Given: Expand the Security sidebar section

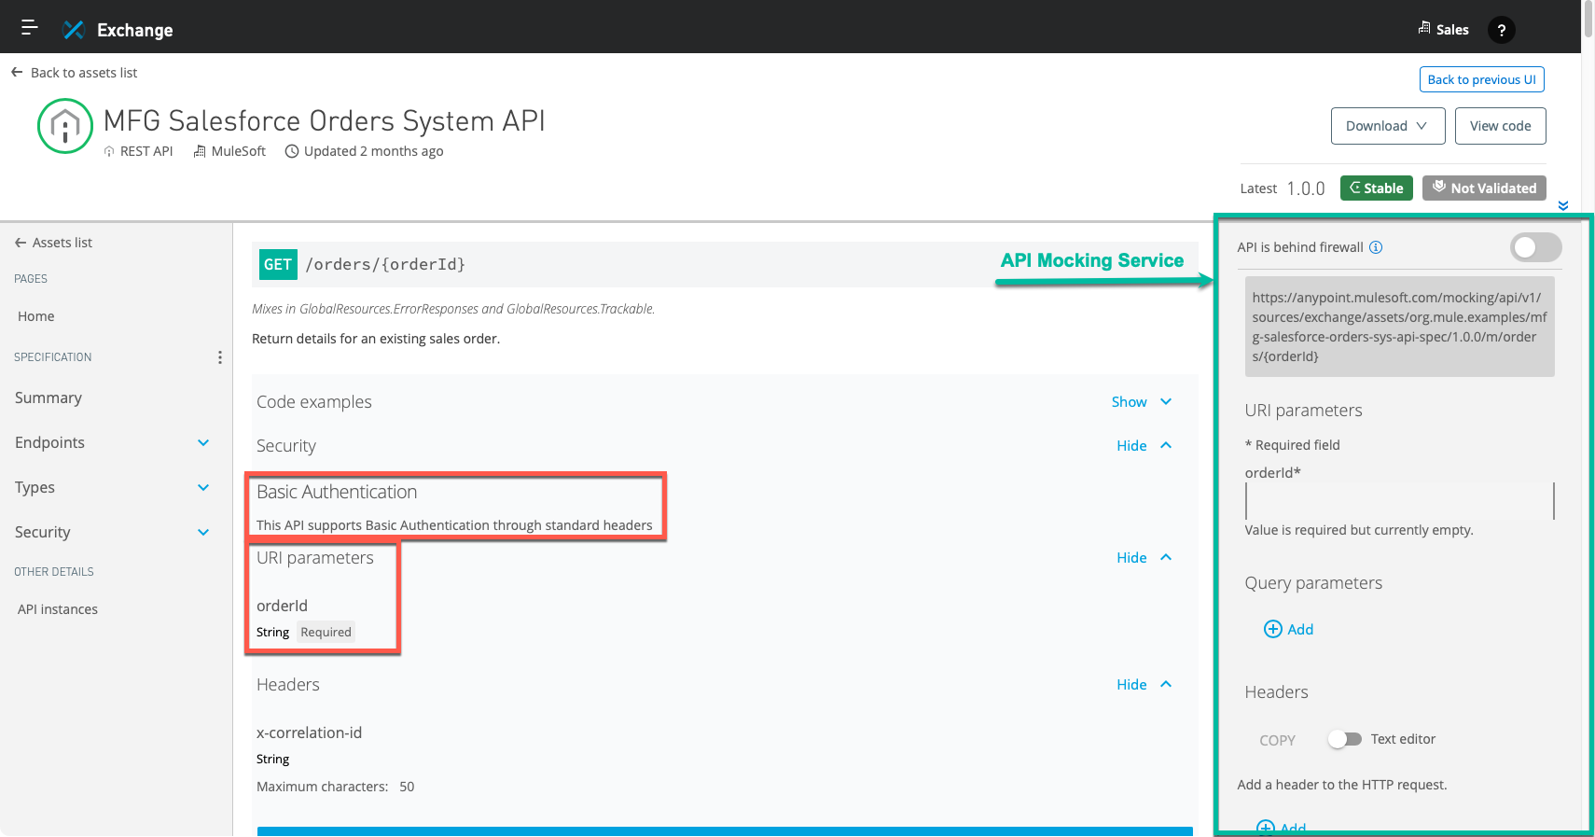Looking at the screenshot, I should click(x=203, y=532).
